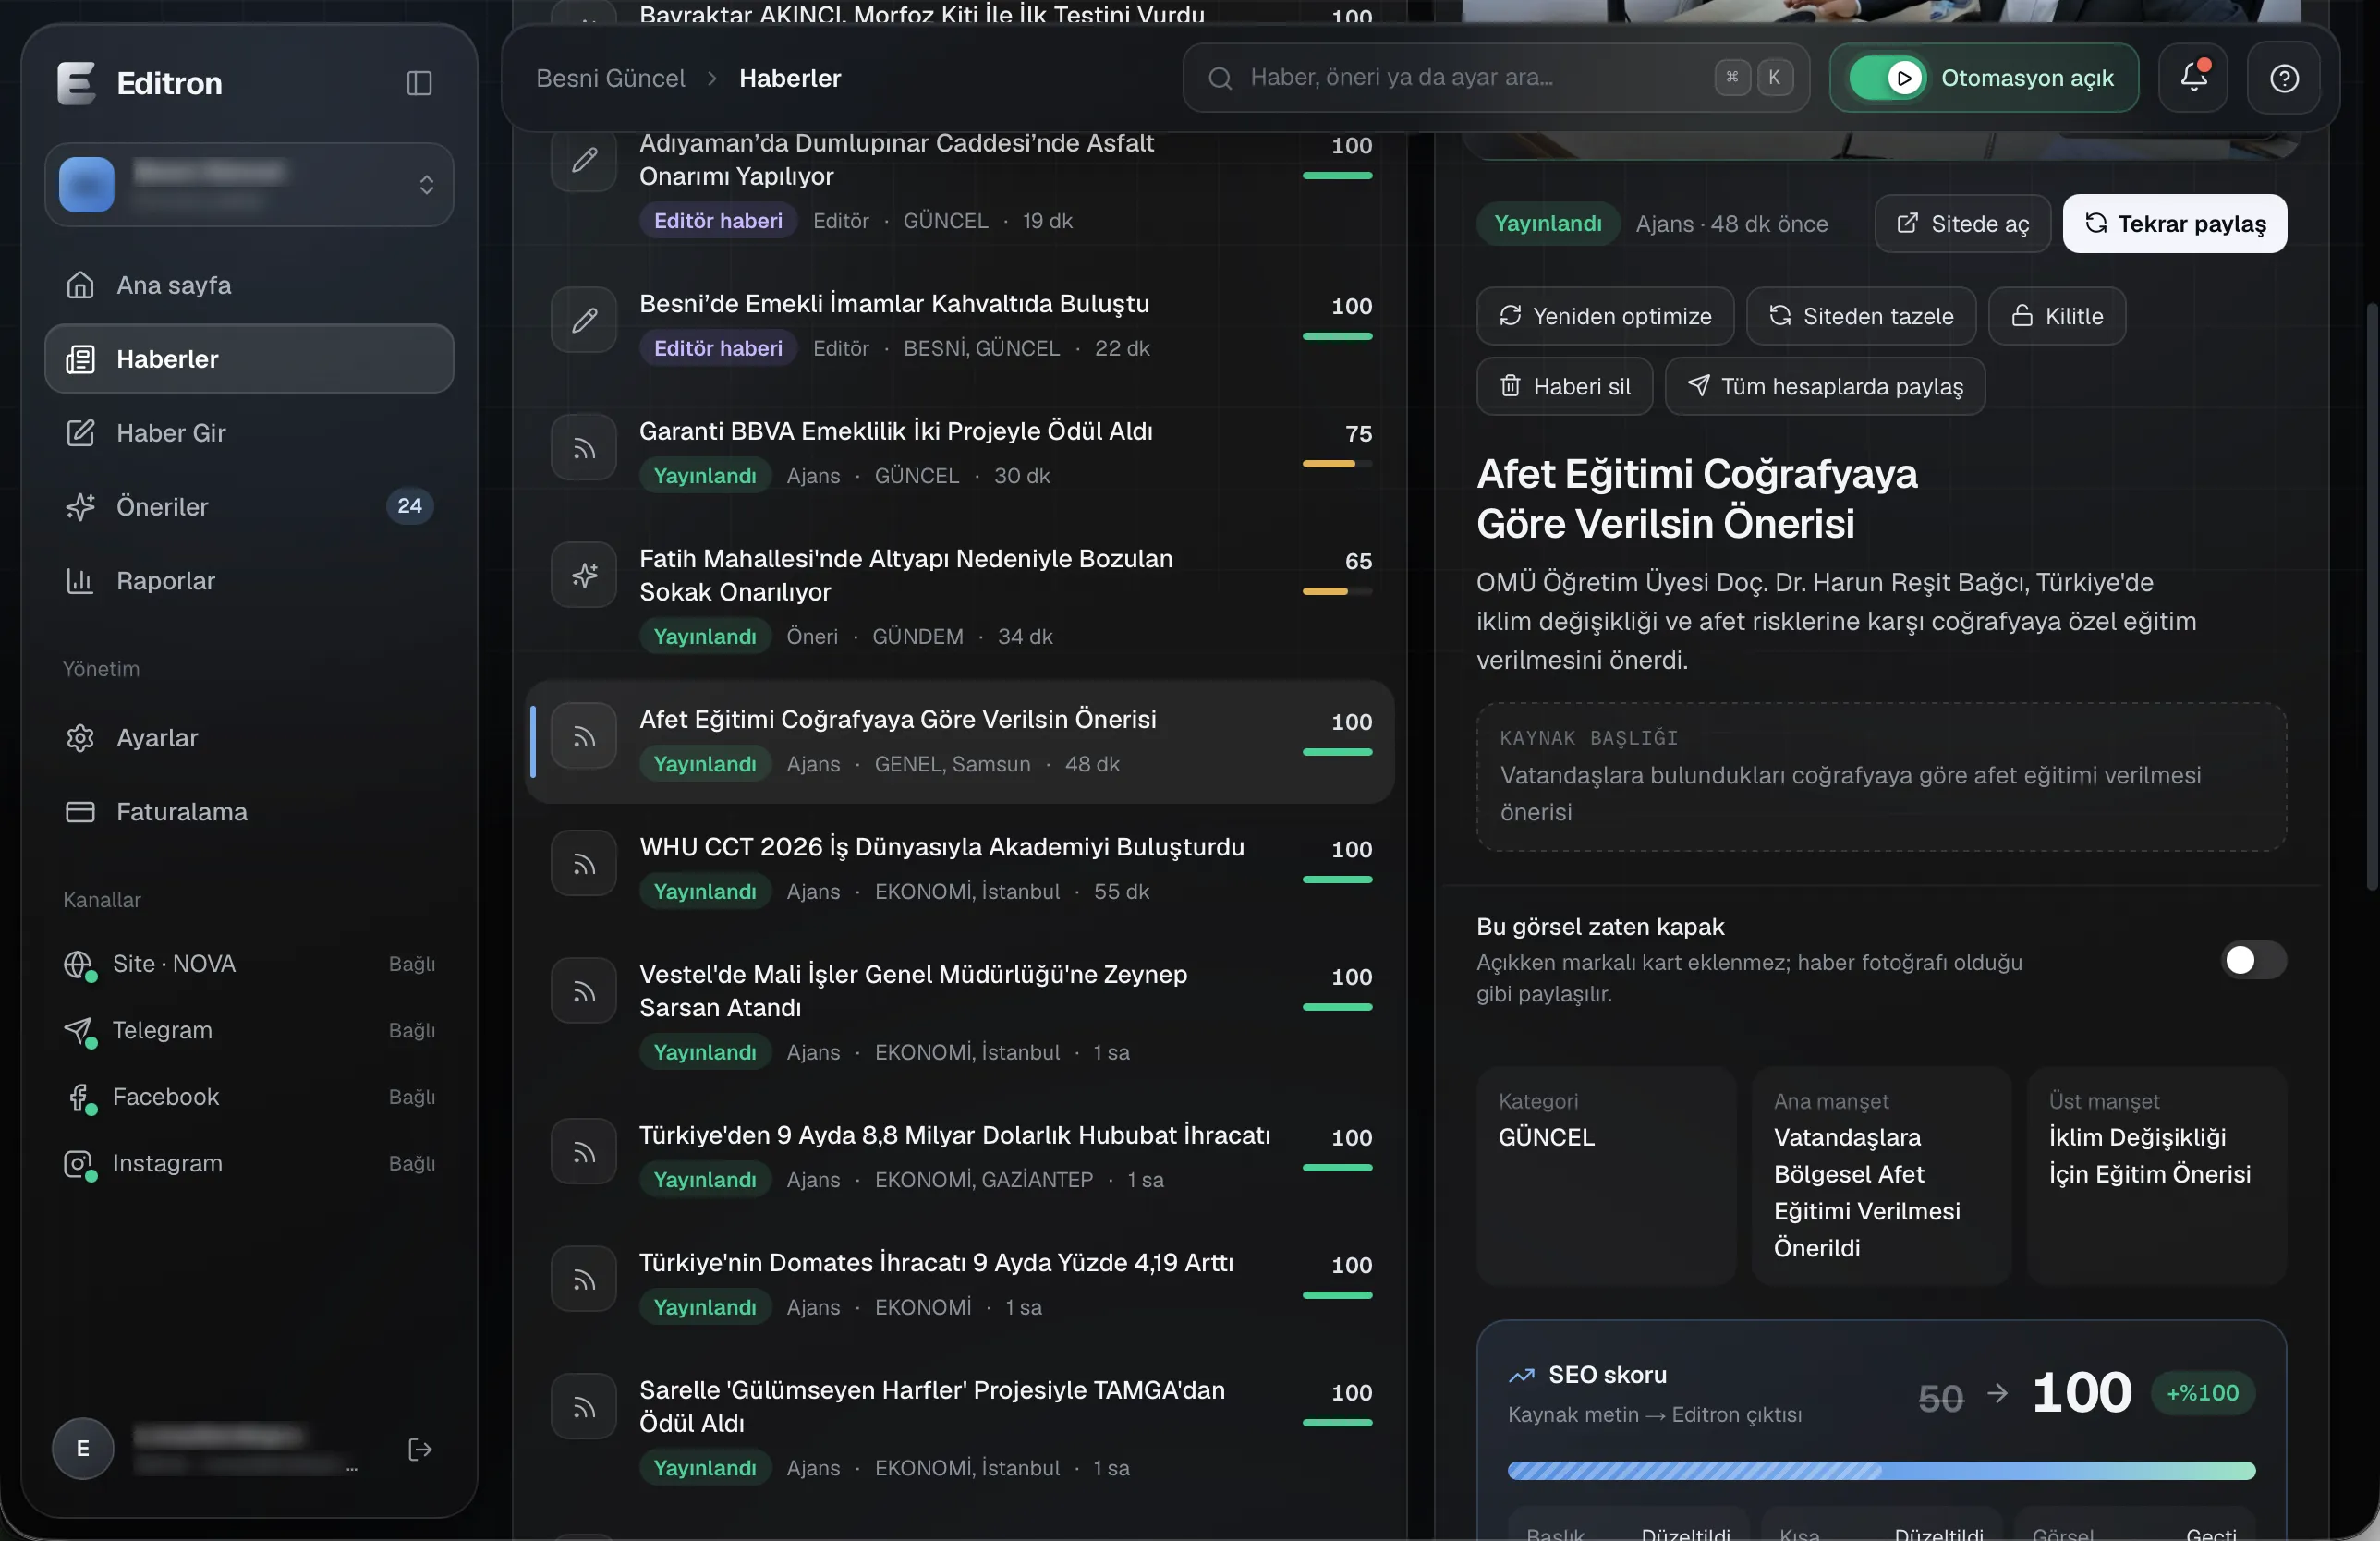The height and width of the screenshot is (1541, 2380).
Task: Expand the workspace account switcher
Action: click(x=249, y=185)
